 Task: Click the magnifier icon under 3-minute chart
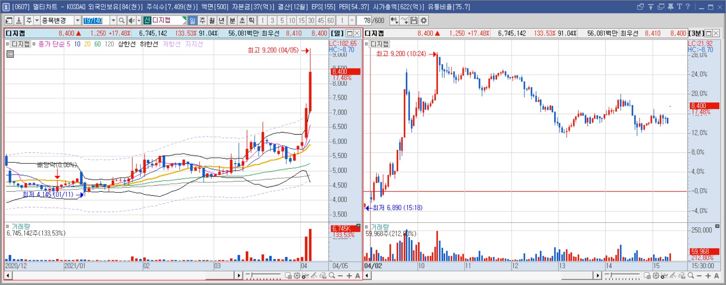click(x=691, y=276)
